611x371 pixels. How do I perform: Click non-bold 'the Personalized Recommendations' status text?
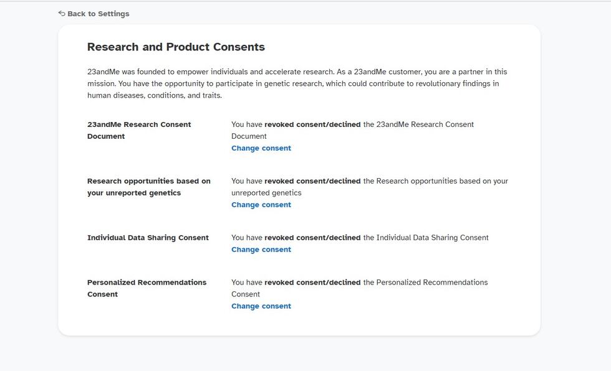[425, 283]
